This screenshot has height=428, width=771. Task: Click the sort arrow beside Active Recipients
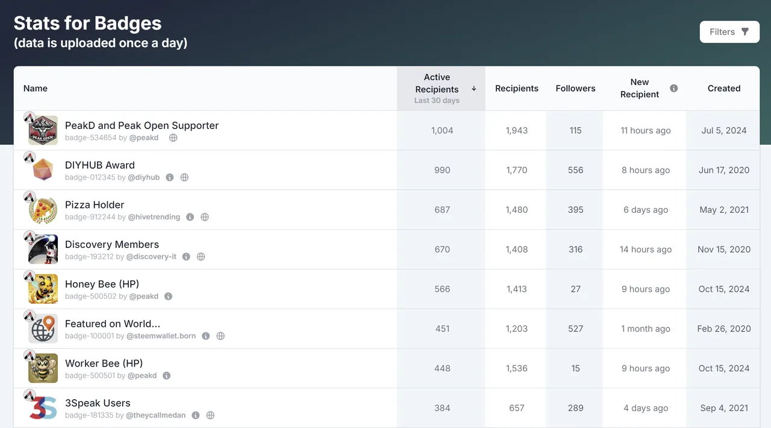[474, 89]
